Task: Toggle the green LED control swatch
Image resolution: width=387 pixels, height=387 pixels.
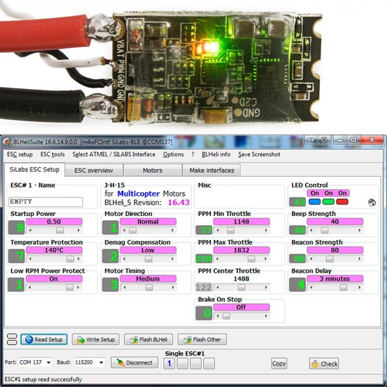Action: 328,202
